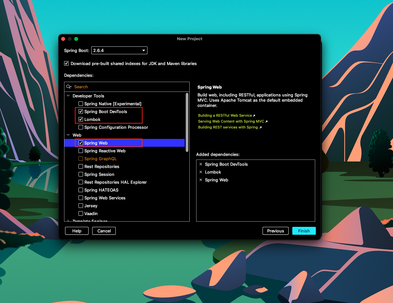The width and height of the screenshot is (393, 303).
Task: Tick the Spring Session checkbox
Action: pyautogui.click(x=81, y=174)
